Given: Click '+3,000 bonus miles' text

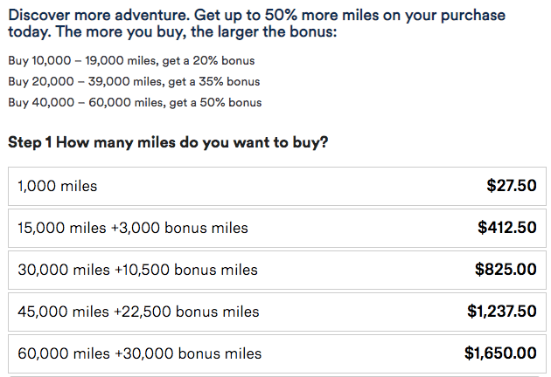Looking at the screenshot, I should tap(179, 228).
